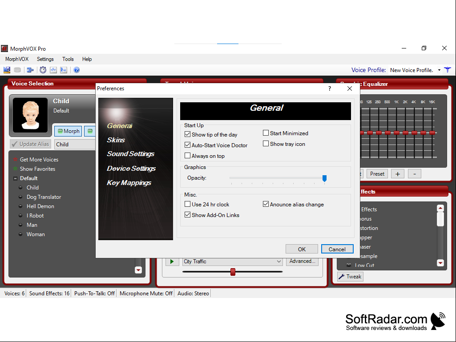Open the Help menu in the menu bar
Image resolution: width=456 pixels, height=342 pixels.
pyautogui.click(x=87, y=59)
